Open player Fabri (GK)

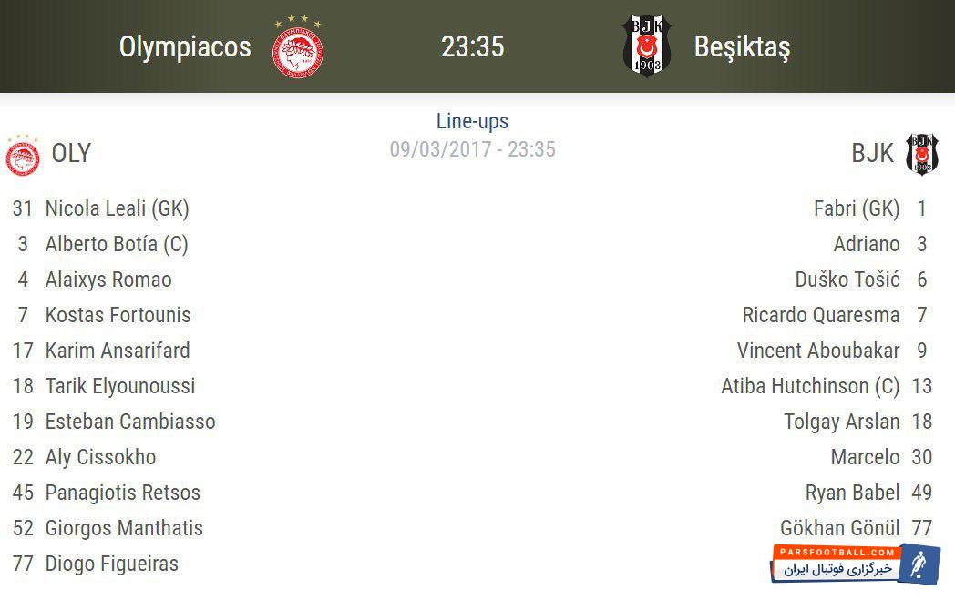click(x=857, y=208)
